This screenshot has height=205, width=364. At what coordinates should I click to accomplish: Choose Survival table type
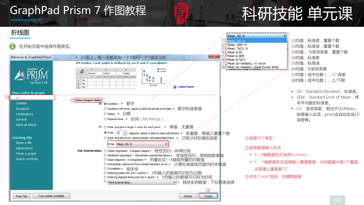[21, 119]
